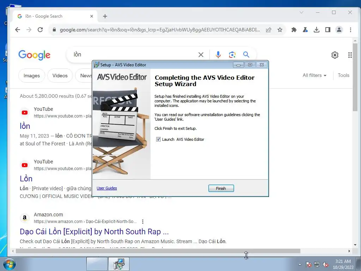Click the blue search magnifier icon
The height and width of the screenshot is (271, 361).
[246, 55]
